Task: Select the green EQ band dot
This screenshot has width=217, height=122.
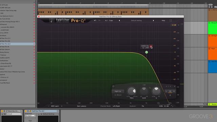Action: 146,52
